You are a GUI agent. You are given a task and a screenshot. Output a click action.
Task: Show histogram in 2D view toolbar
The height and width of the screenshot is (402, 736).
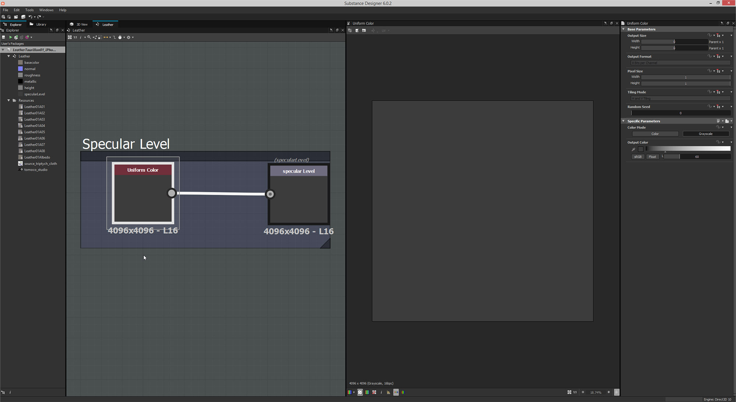(x=388, y=392)
